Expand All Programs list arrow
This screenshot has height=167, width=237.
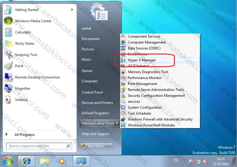click(6, 134)
